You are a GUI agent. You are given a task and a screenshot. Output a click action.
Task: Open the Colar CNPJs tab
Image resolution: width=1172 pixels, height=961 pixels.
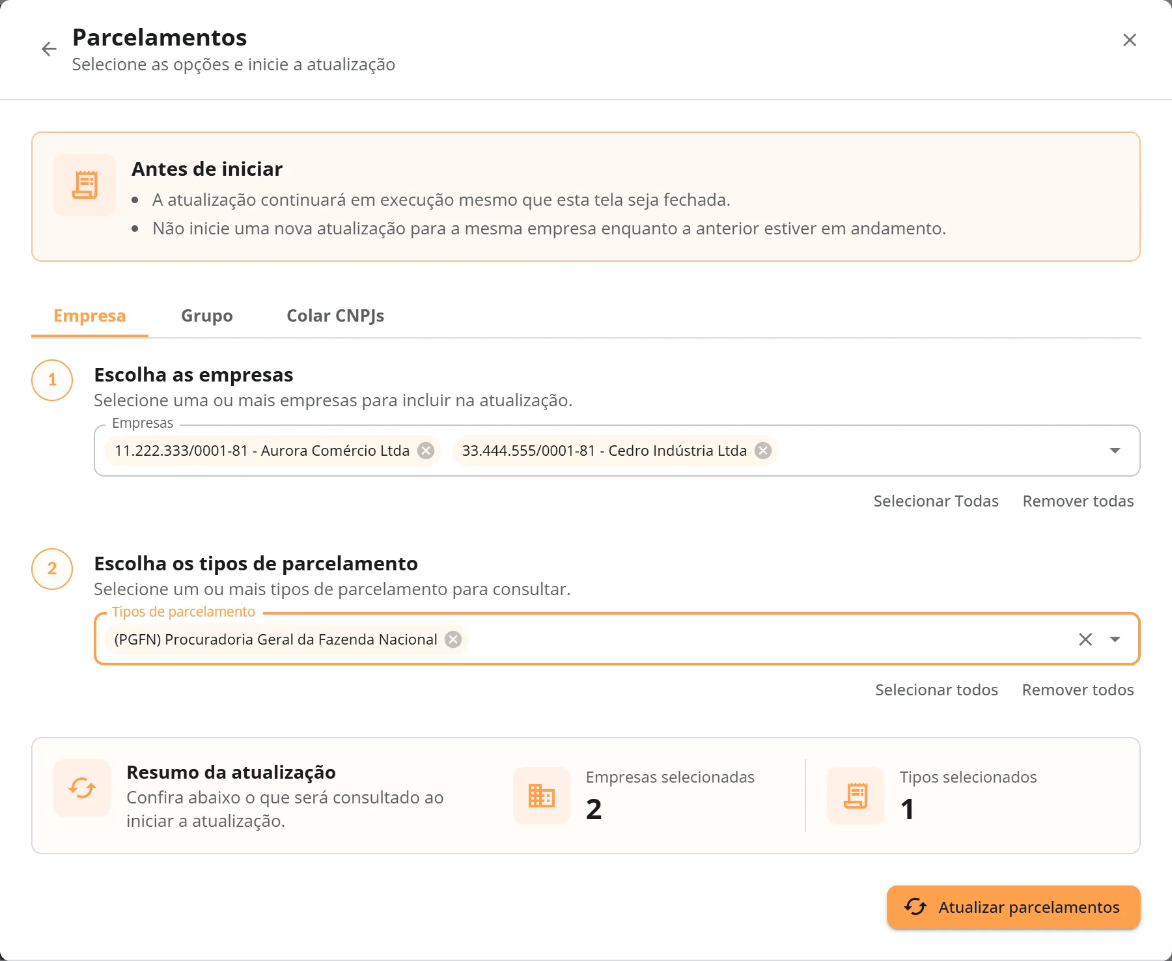pyautogui.click(x=335, y=316)
